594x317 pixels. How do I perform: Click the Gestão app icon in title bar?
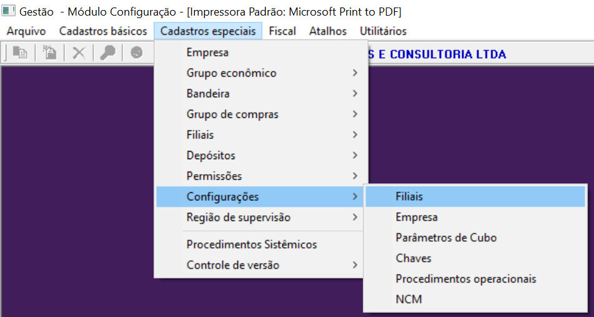pos(9,12)
